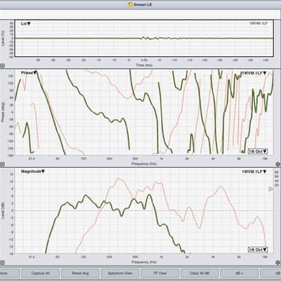Open the 1WVM.1LF trace selector in Phase plot
Viewport: 281px width, 281px height.
254,73
